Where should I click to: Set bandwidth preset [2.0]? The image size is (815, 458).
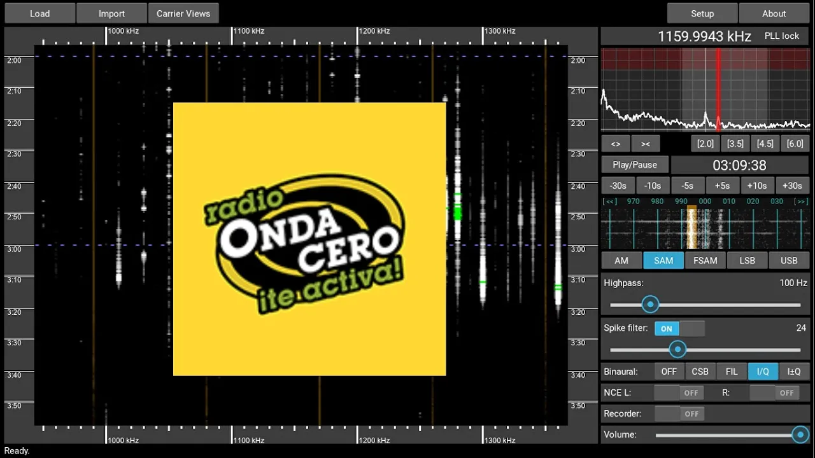[x=705, y=144]
